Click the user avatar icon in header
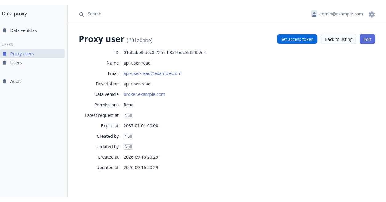The width and height of the screenshot is (386, 202). pos(314,14)
